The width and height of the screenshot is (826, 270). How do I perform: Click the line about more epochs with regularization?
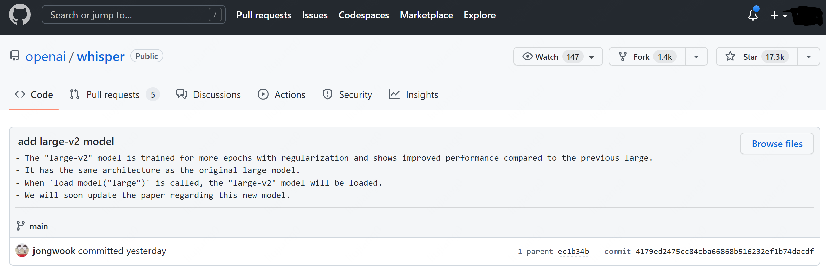(334, 158)
